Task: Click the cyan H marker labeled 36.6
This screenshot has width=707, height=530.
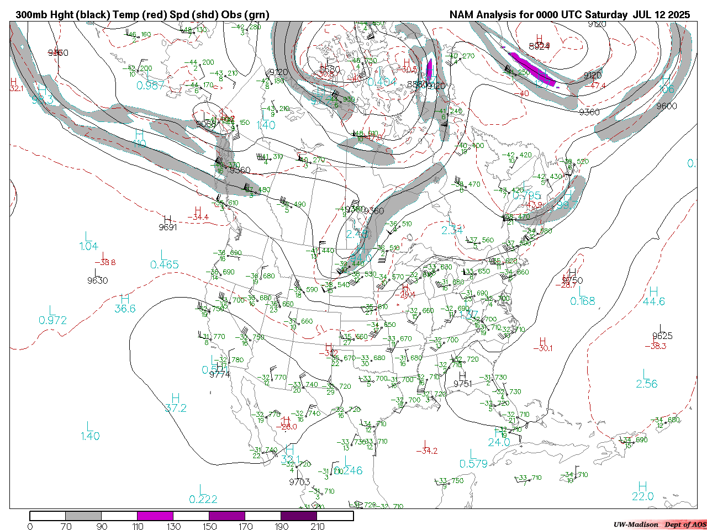Action: point(125,299)
